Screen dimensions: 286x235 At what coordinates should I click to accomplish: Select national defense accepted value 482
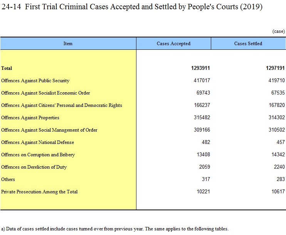coord(205,142)
